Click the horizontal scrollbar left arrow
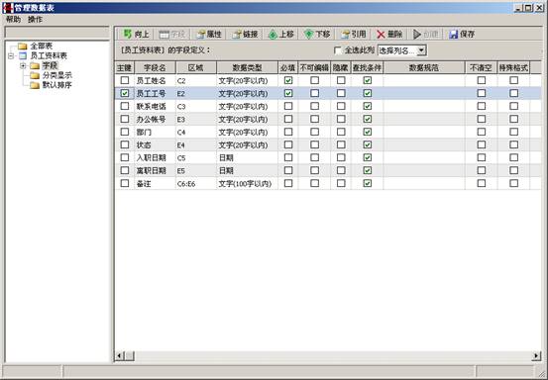 pyautogui.click(x=119, y=355)
